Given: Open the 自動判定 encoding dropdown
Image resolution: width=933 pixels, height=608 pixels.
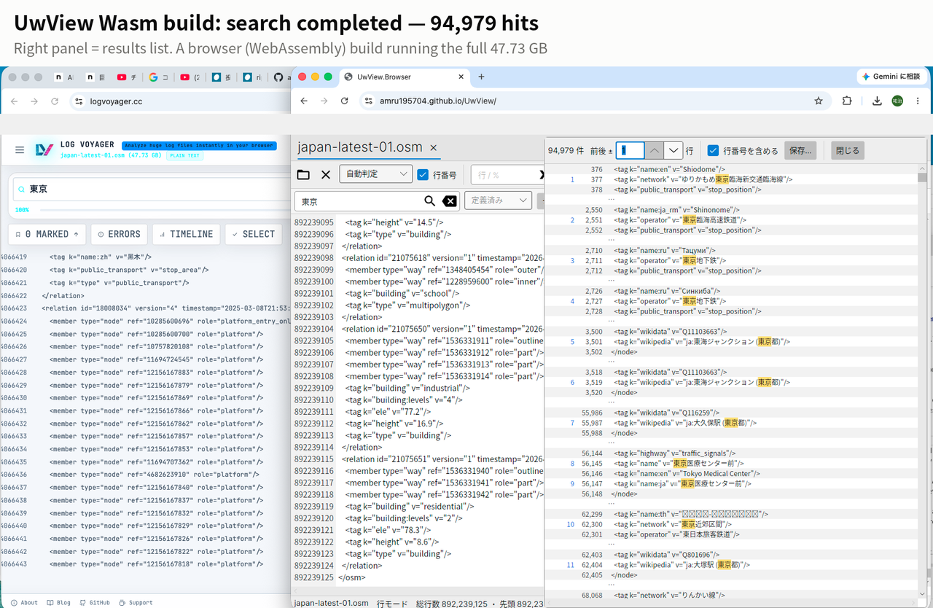Looking at the screenshot, I should (x=375, y=175).
